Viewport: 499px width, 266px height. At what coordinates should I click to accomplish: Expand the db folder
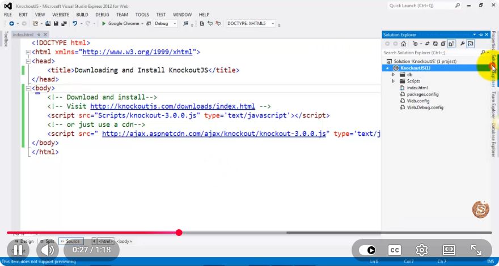pyautogui.click(x=394, y=75)
